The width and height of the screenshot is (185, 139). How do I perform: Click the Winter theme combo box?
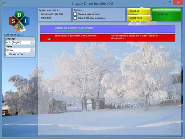point(20,50)
